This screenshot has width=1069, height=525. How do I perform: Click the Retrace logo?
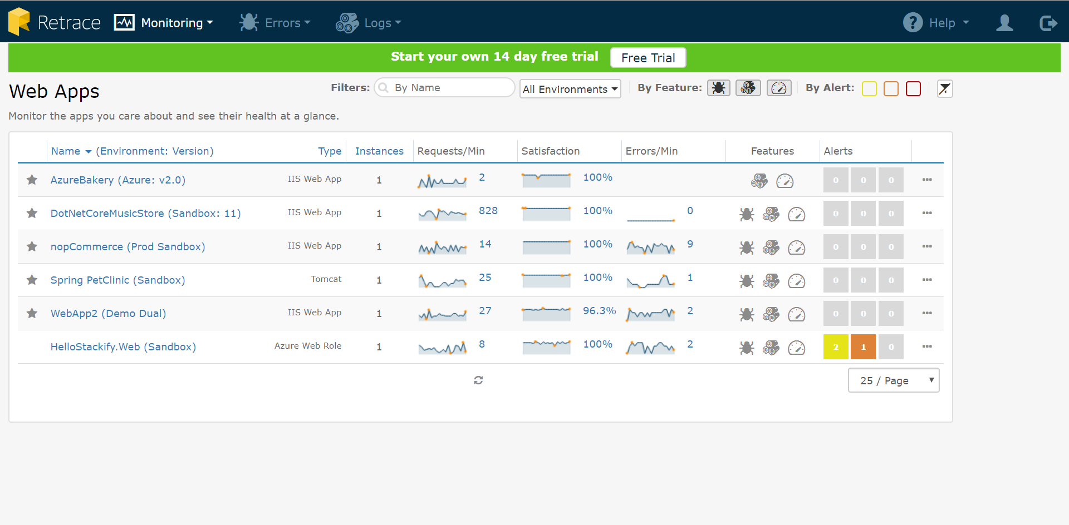click(55, 22)
